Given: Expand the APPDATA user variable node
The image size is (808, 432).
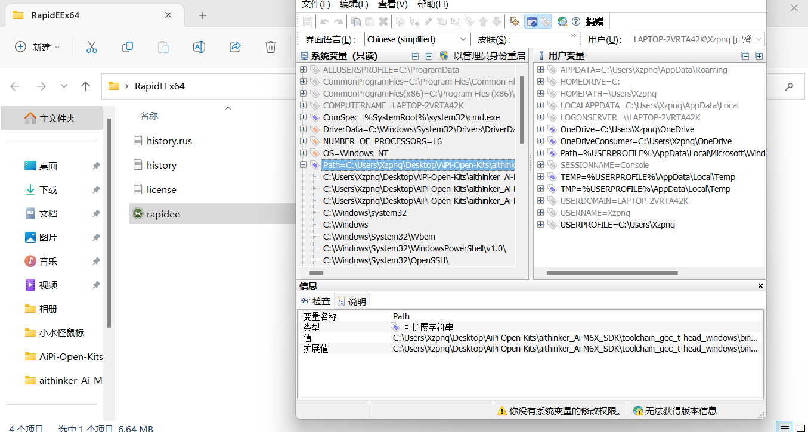Looking at the screenshot, I should click(x=540, y=70).
